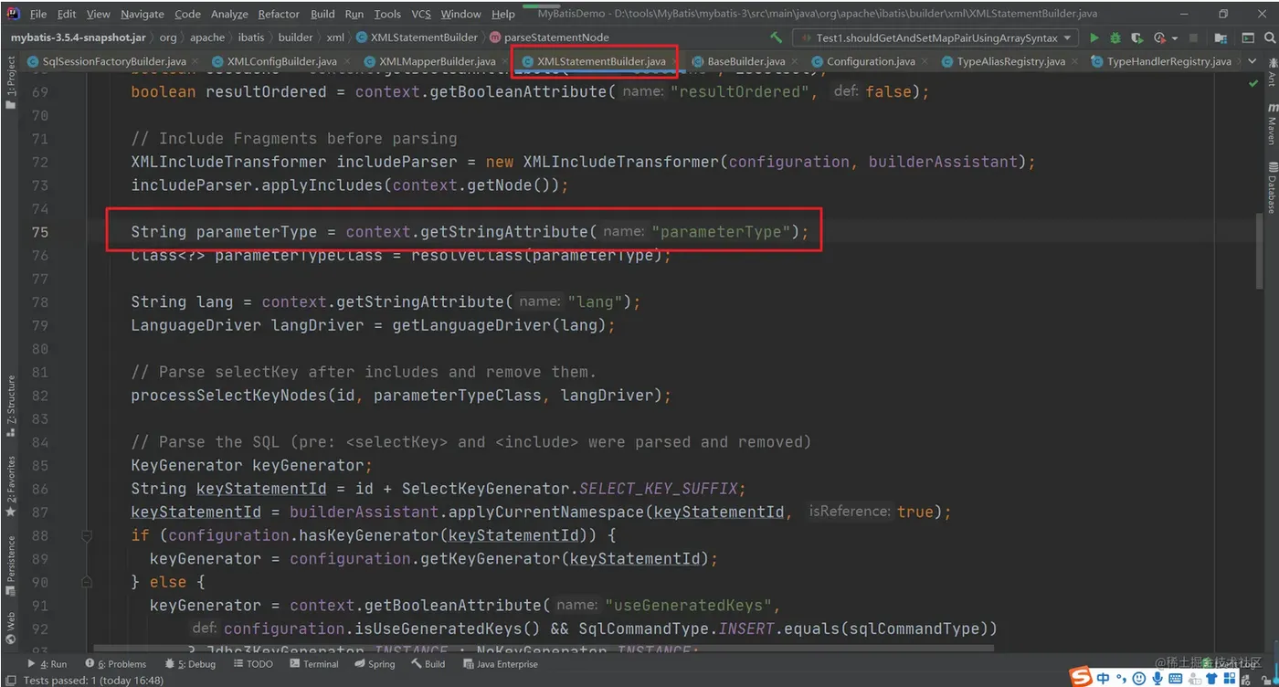1279x687 pixels.
Task: Open the Tools menu
Action: tap(387, 14)
